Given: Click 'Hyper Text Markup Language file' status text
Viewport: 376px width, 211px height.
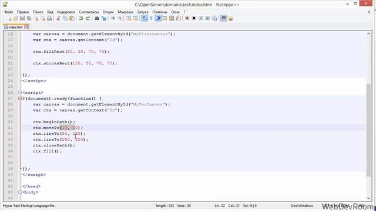Looking at the screenshot, I should 29,206.
